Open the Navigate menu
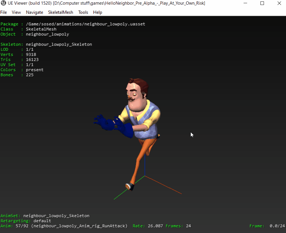 [x=34, y=12]
